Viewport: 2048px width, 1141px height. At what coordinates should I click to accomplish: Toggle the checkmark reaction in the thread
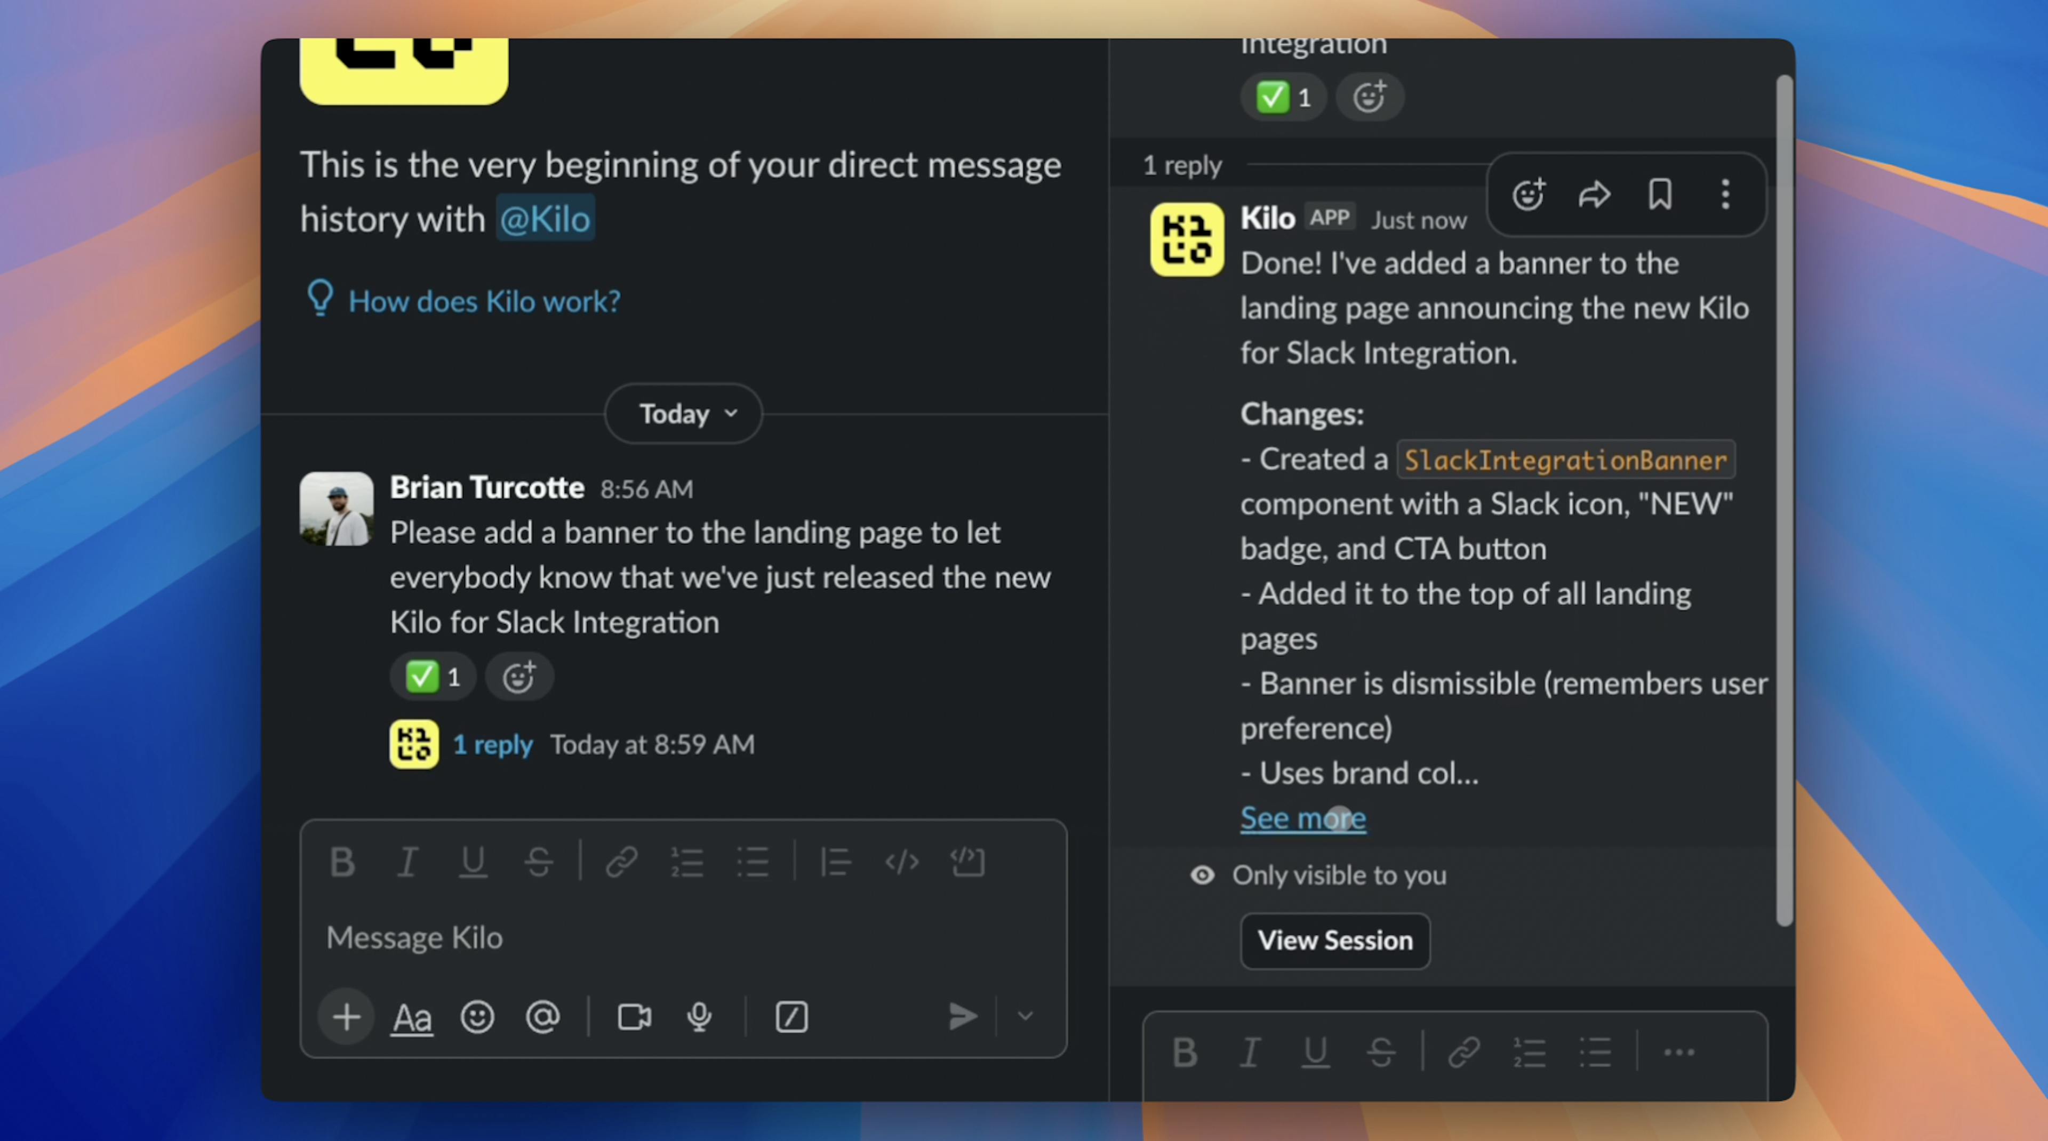(x=1283, y=96)
